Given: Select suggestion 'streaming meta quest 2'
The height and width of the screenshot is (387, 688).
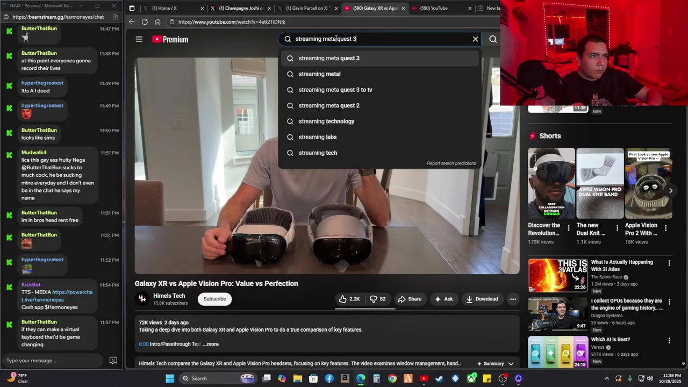Looking at the screenshot, I should [x=379, y=105].
